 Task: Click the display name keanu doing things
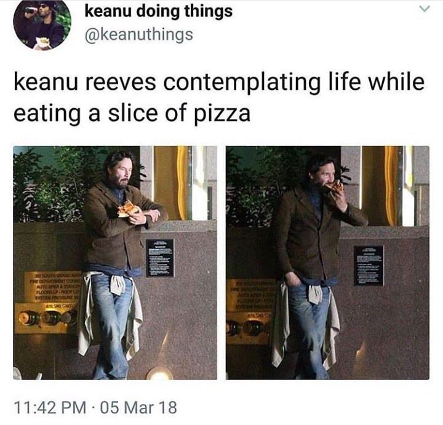click(x=159, y=12)
